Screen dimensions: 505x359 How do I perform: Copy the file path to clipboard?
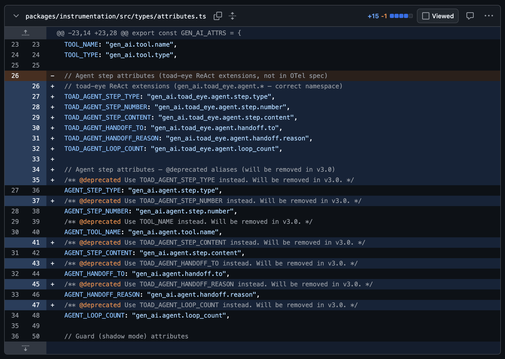tap(218, 16)
